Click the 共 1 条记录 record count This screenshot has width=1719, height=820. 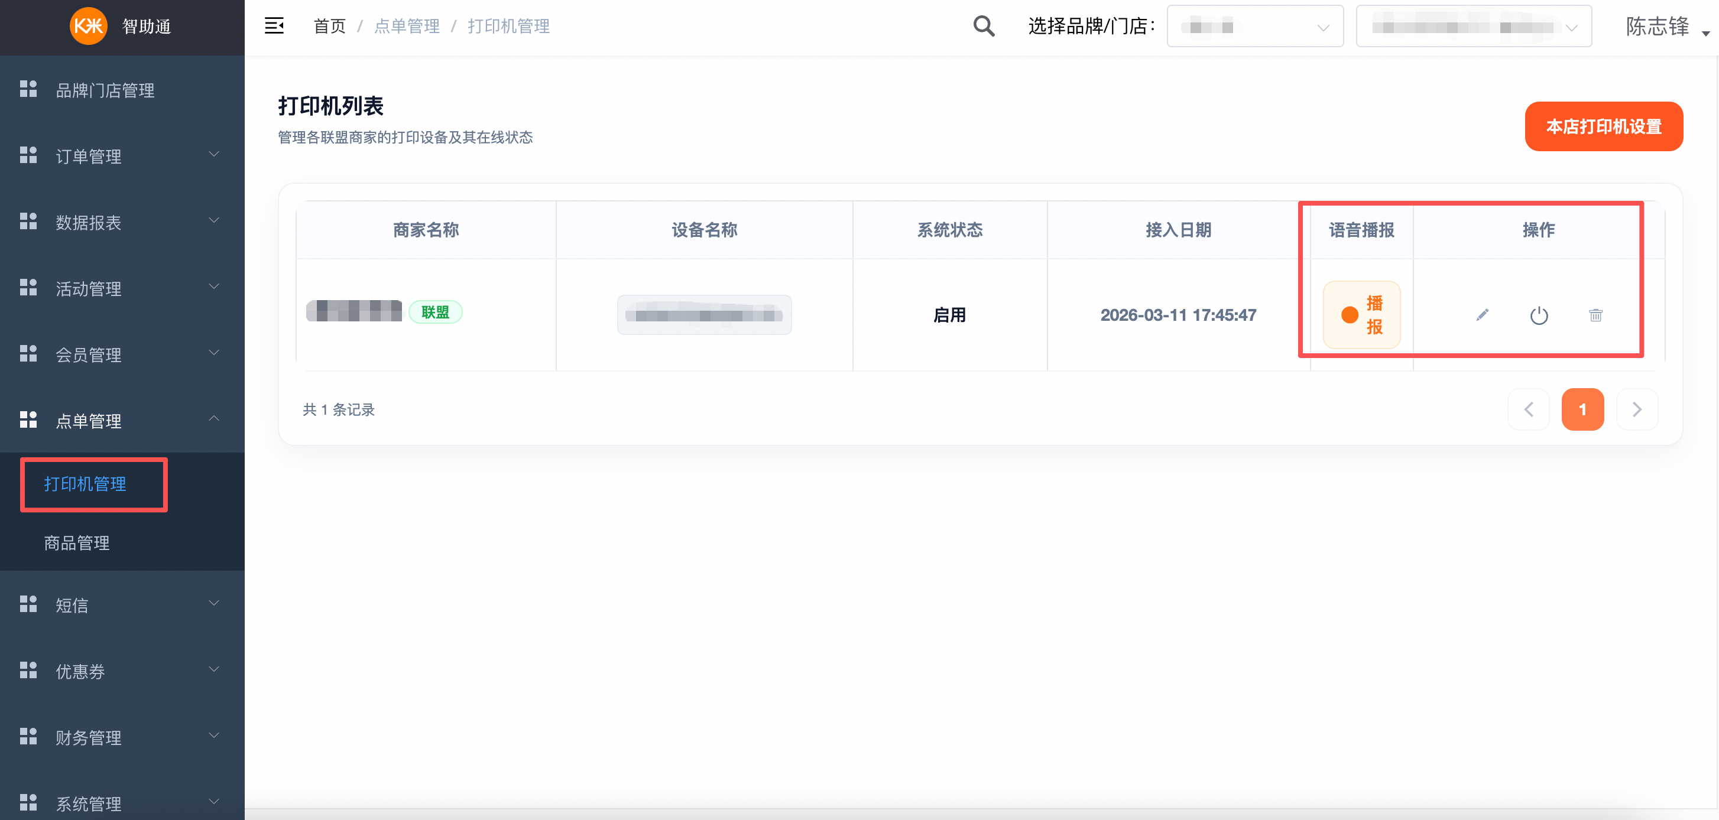pyautogui.click(x=338, y=409)
